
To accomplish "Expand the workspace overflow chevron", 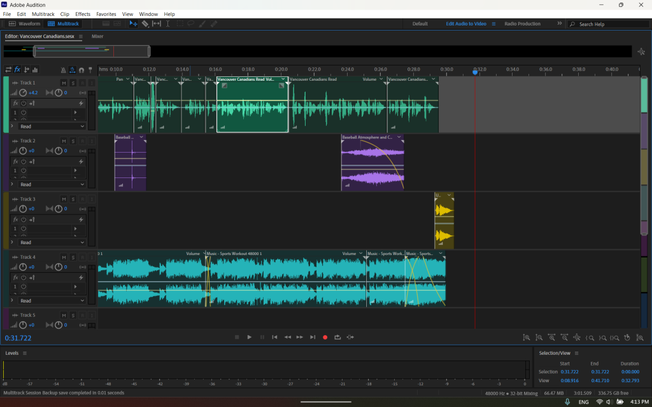I will coord(560,24).
